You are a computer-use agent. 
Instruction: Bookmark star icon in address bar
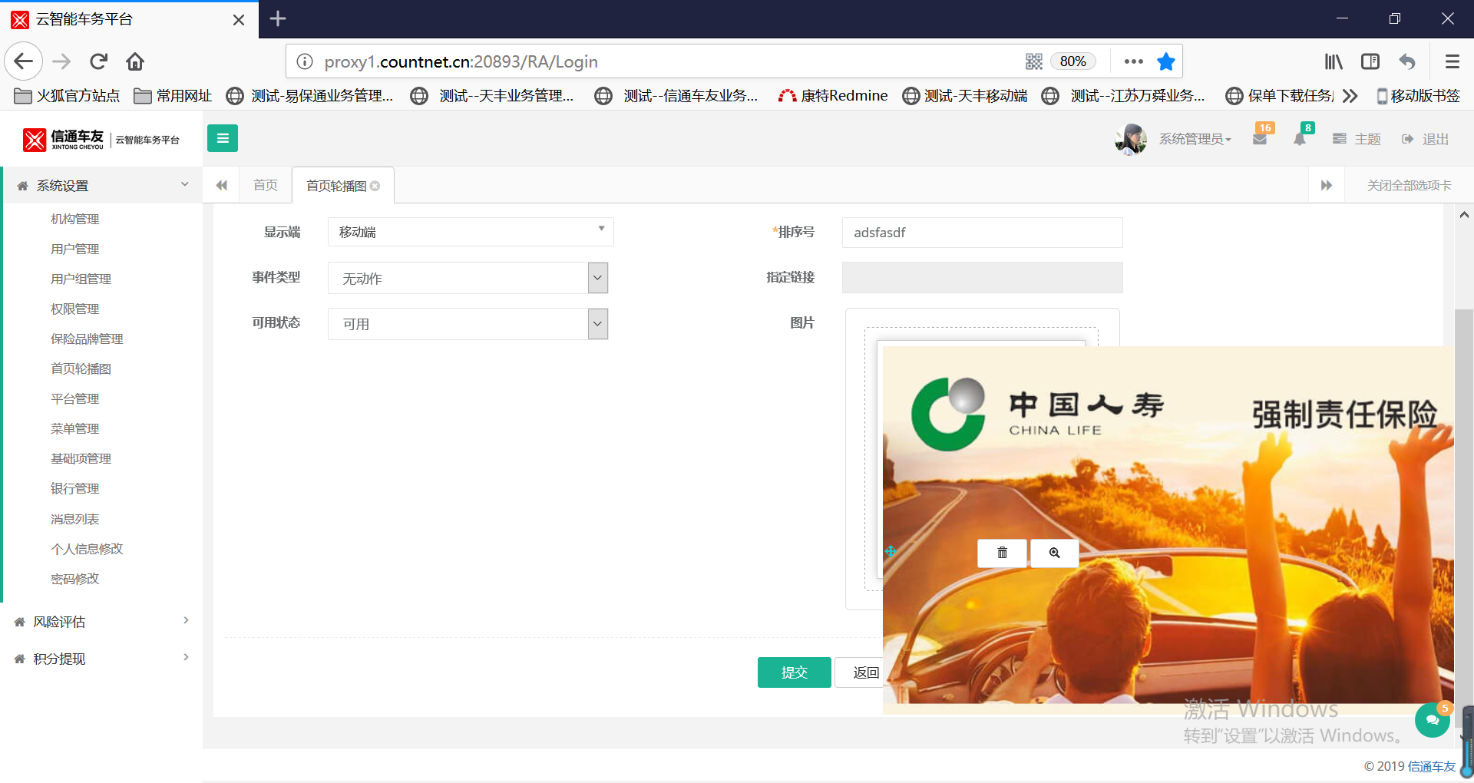[x=1166, y=61]
